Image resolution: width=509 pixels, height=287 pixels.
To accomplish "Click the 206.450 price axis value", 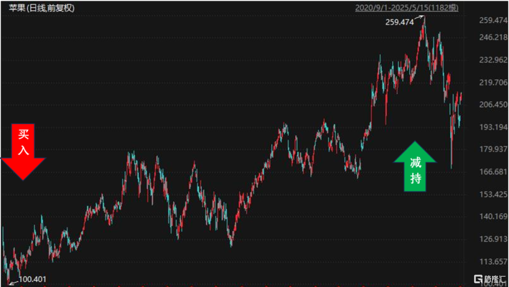I will pos(493,104).
